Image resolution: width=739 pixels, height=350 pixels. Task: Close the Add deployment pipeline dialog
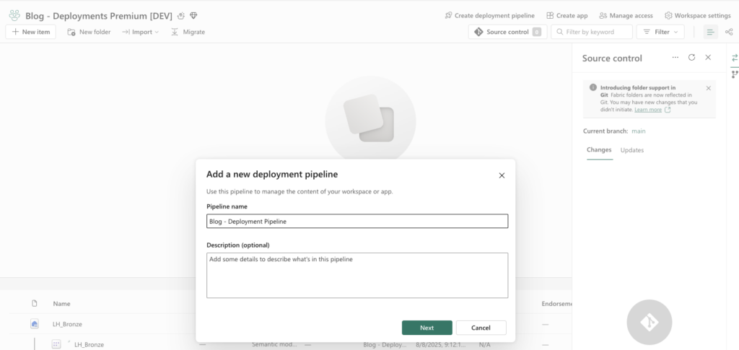tap(502, 175)
